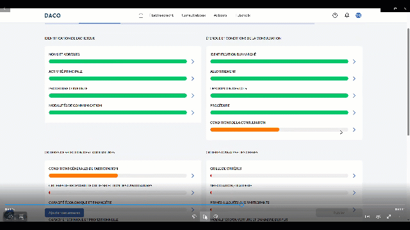Screen dimensions: 410x230
Task: Open the Tutoriels menu
Action: coord(243,15)
